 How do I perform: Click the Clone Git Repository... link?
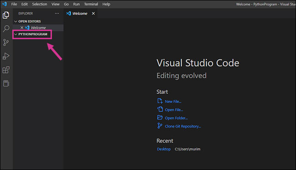pos(183,126)
